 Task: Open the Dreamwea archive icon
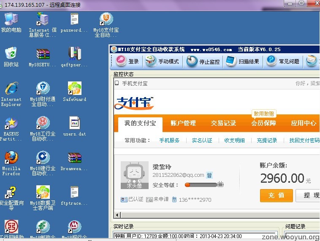[74, 162]
